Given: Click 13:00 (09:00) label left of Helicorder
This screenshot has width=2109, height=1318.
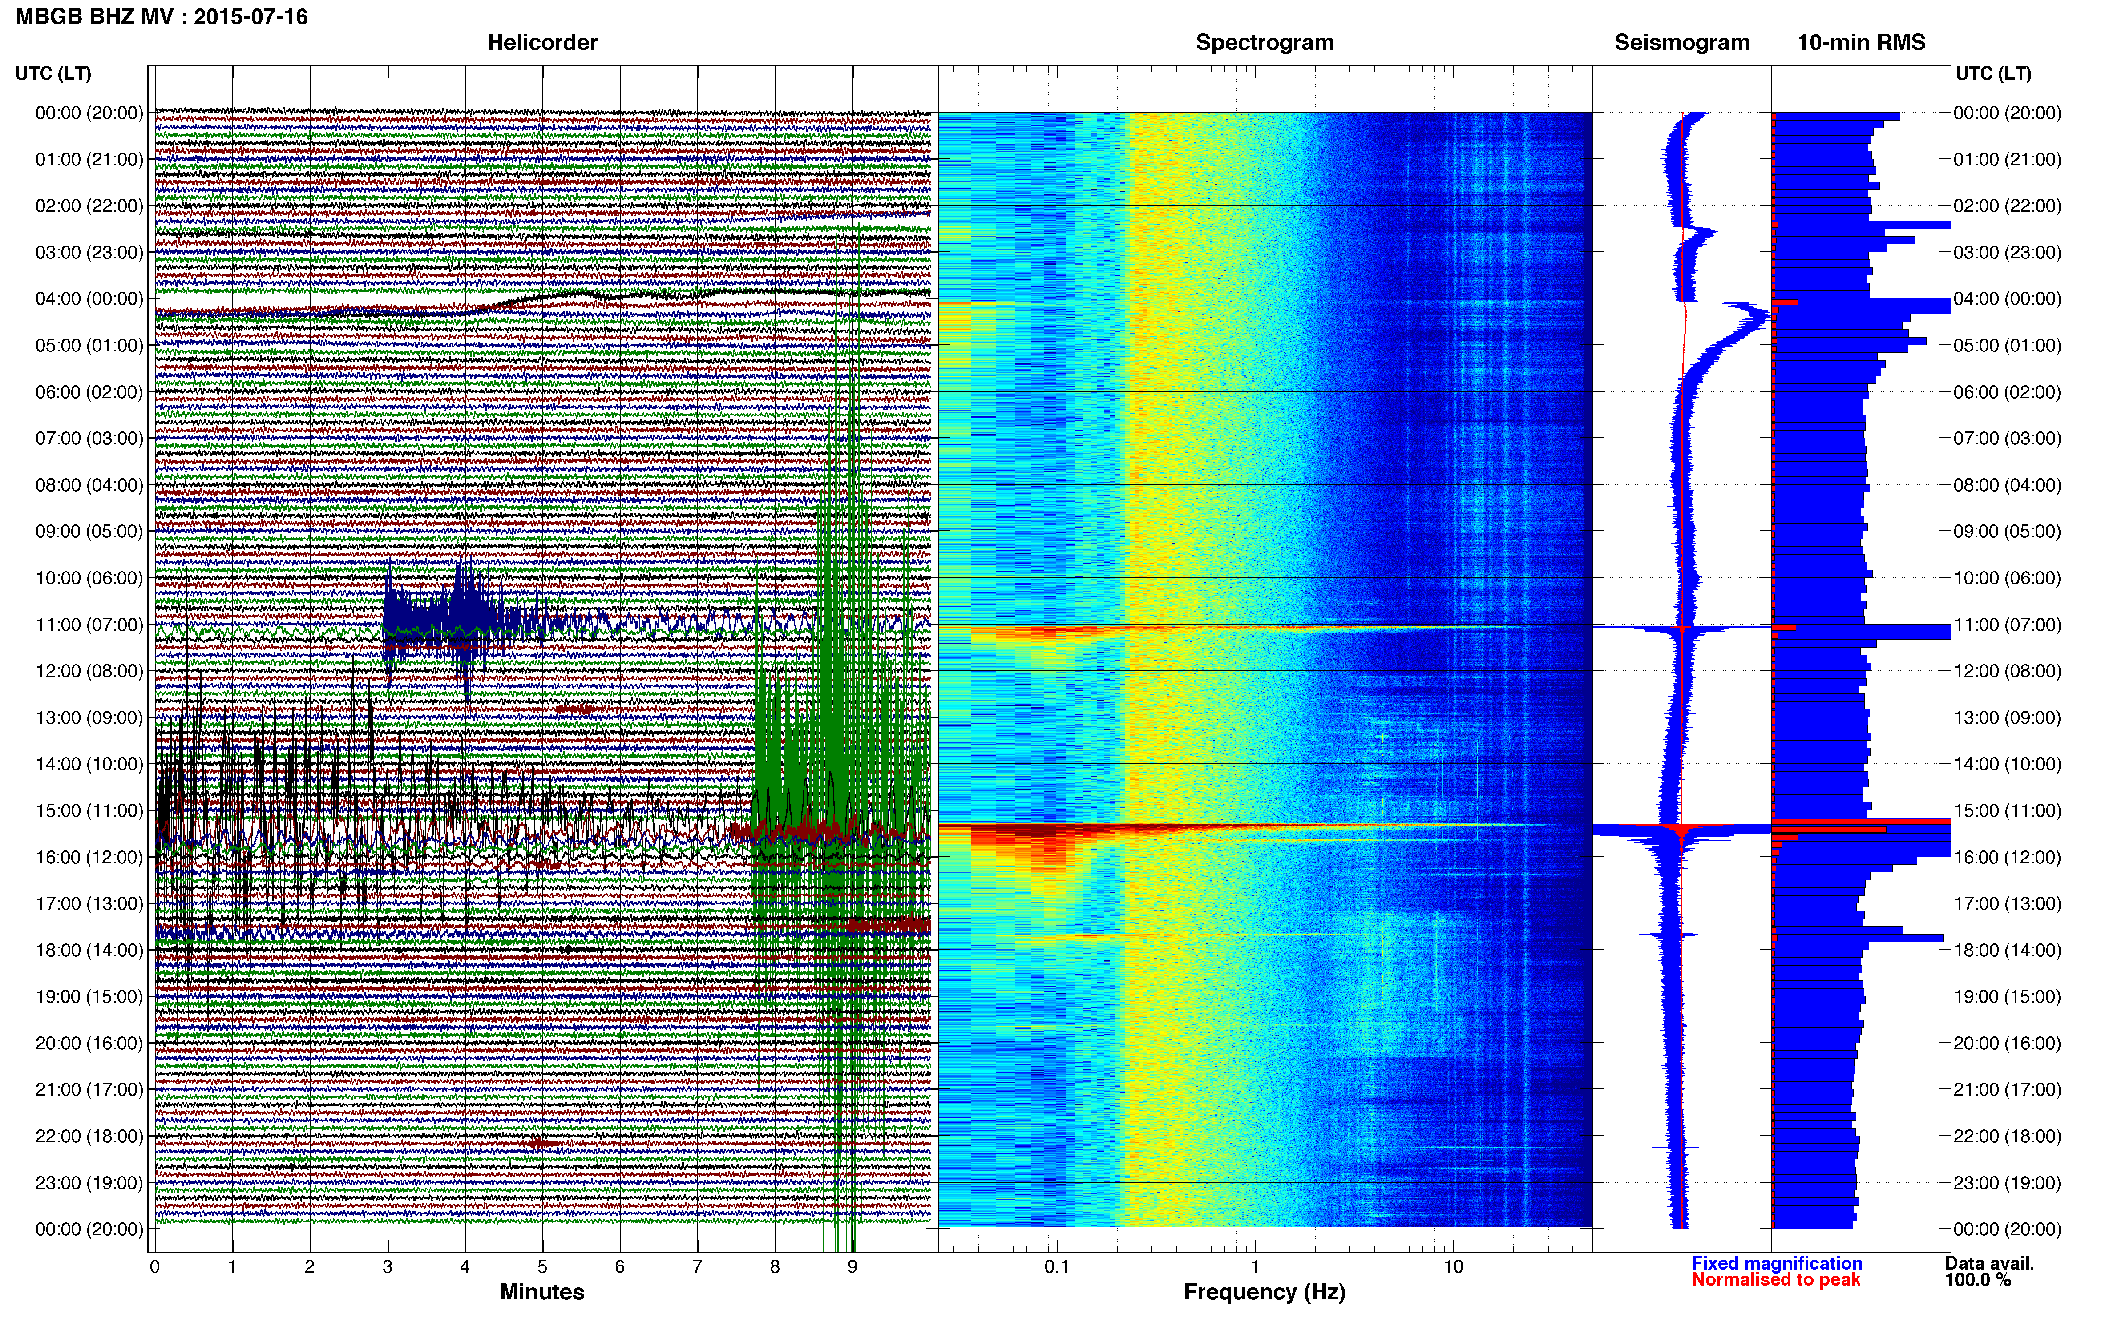Looking at the screenshot, I should 89,717.
